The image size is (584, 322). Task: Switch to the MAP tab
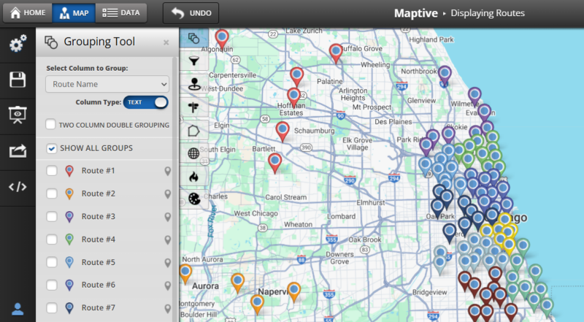pyautogui.click(x=74, y=13)
